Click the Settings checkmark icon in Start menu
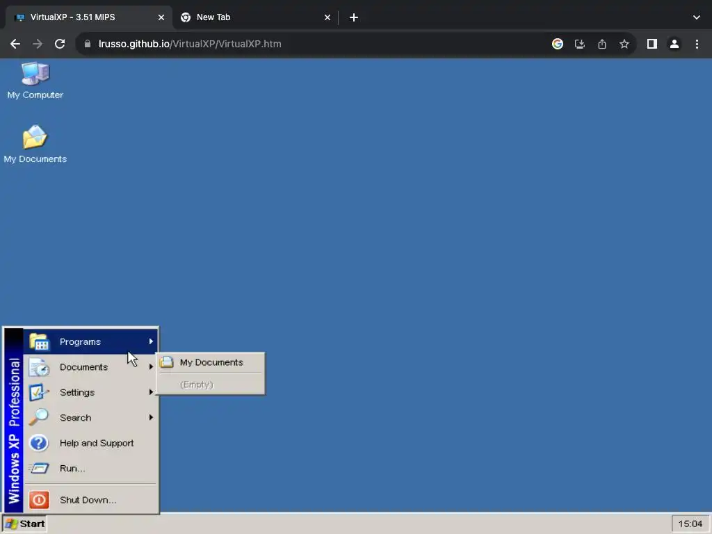 click(x=39, y=392)
